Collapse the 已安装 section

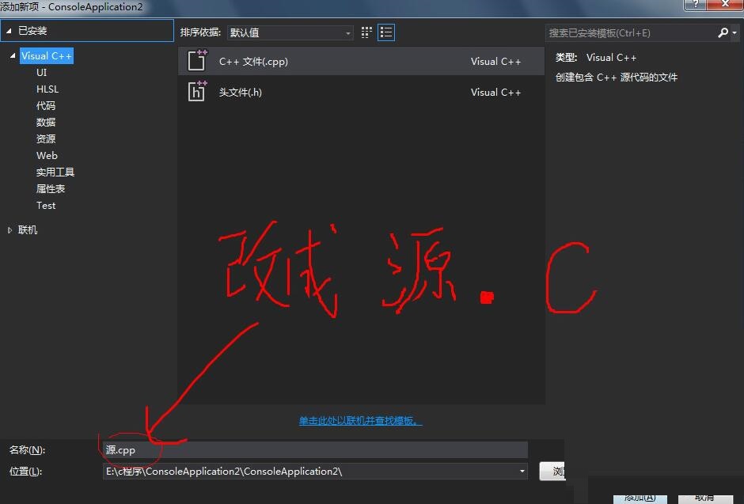9,31
